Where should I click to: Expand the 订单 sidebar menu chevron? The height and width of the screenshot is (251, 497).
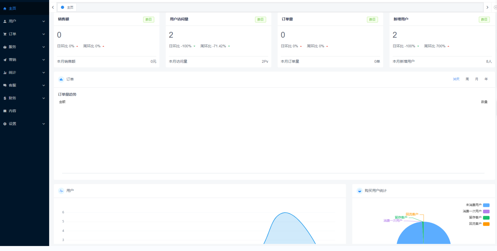pyautogui.click(x=44, y=34)
